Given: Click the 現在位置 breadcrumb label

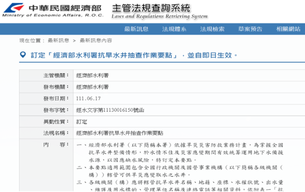Looking at the screenshot, I should pos(32,41).
